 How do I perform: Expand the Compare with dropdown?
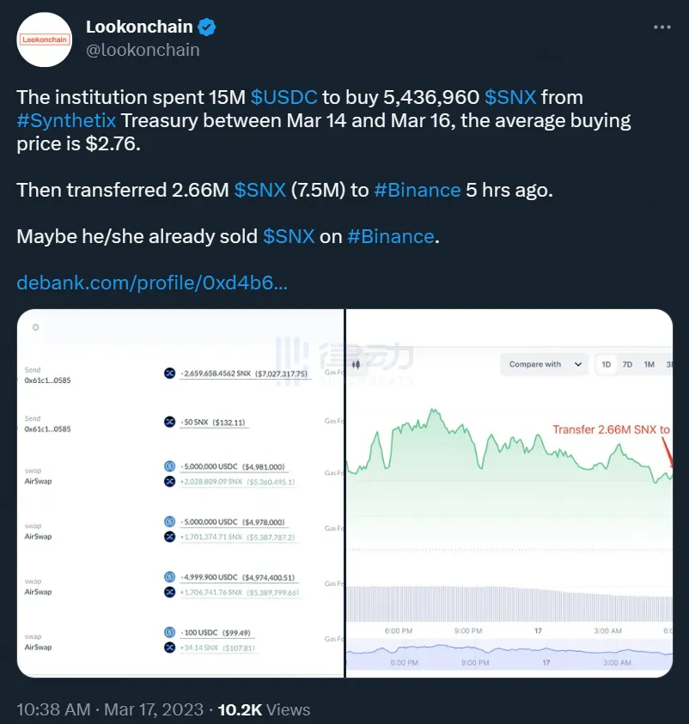click(545, 364)
